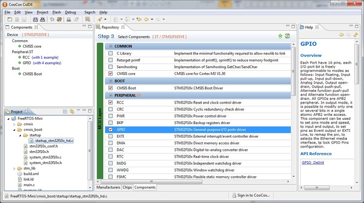The image size is (364, 203).
Task: Collapse the startup folder
Action: click(x=20, y=135)
